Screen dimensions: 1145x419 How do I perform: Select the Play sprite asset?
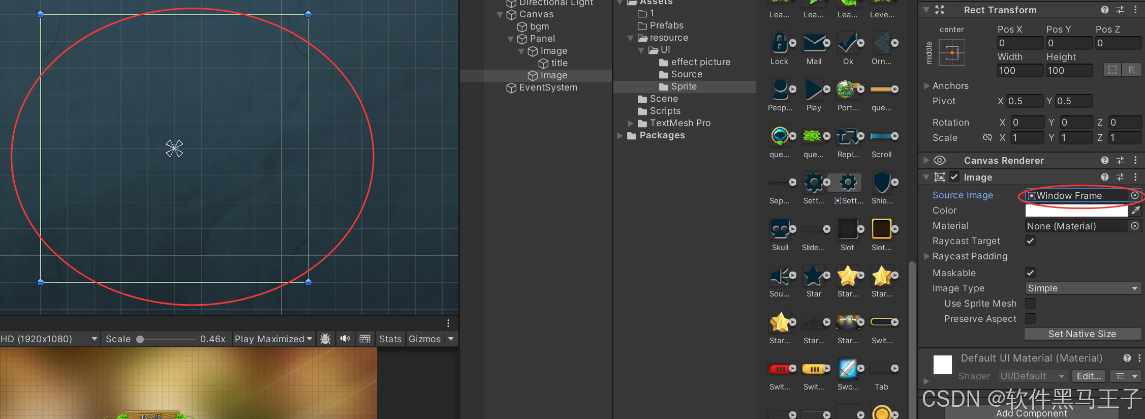[x=814, y=90]
